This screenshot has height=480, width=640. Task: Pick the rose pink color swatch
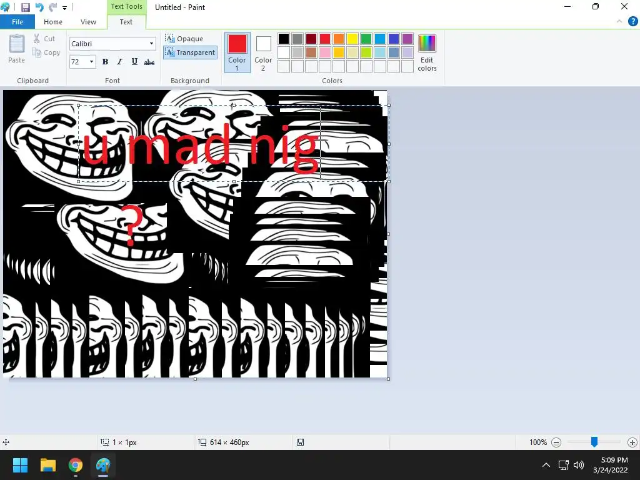[x=325, y=52]
